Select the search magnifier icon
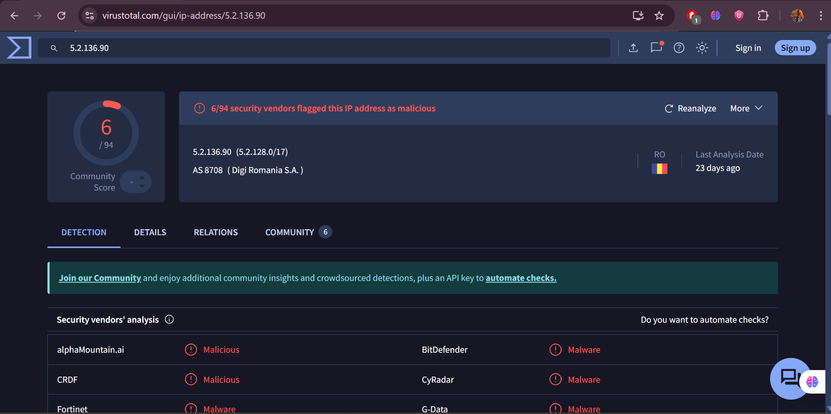 pos(54,48)
